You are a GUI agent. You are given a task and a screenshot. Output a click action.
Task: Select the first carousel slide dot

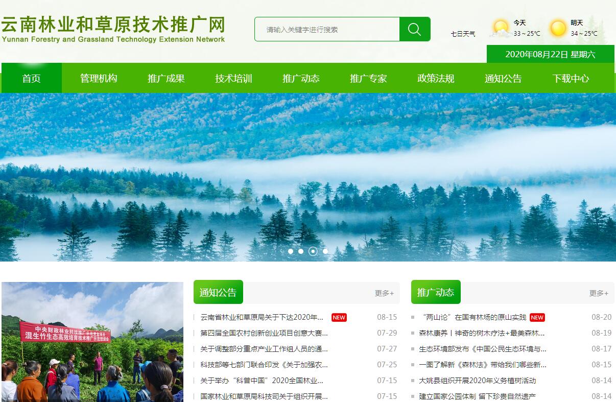click(x=291, y=251)
